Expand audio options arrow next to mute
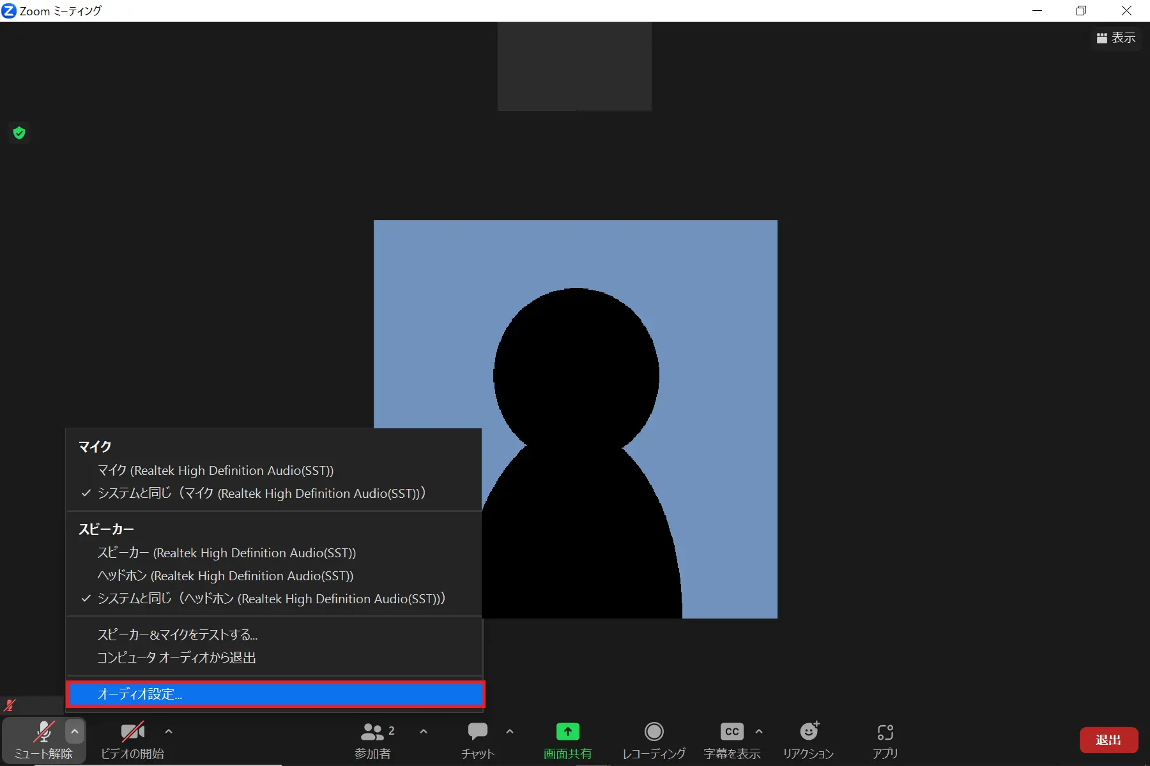The image size is (1150, 766). coord(75,732)
